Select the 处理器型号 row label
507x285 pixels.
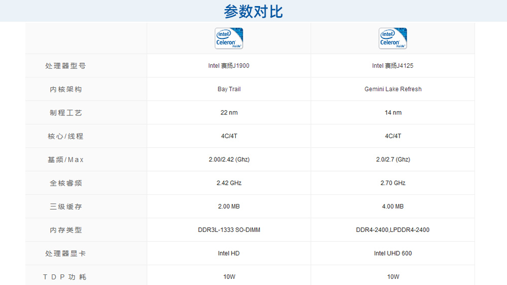[65, 66]
